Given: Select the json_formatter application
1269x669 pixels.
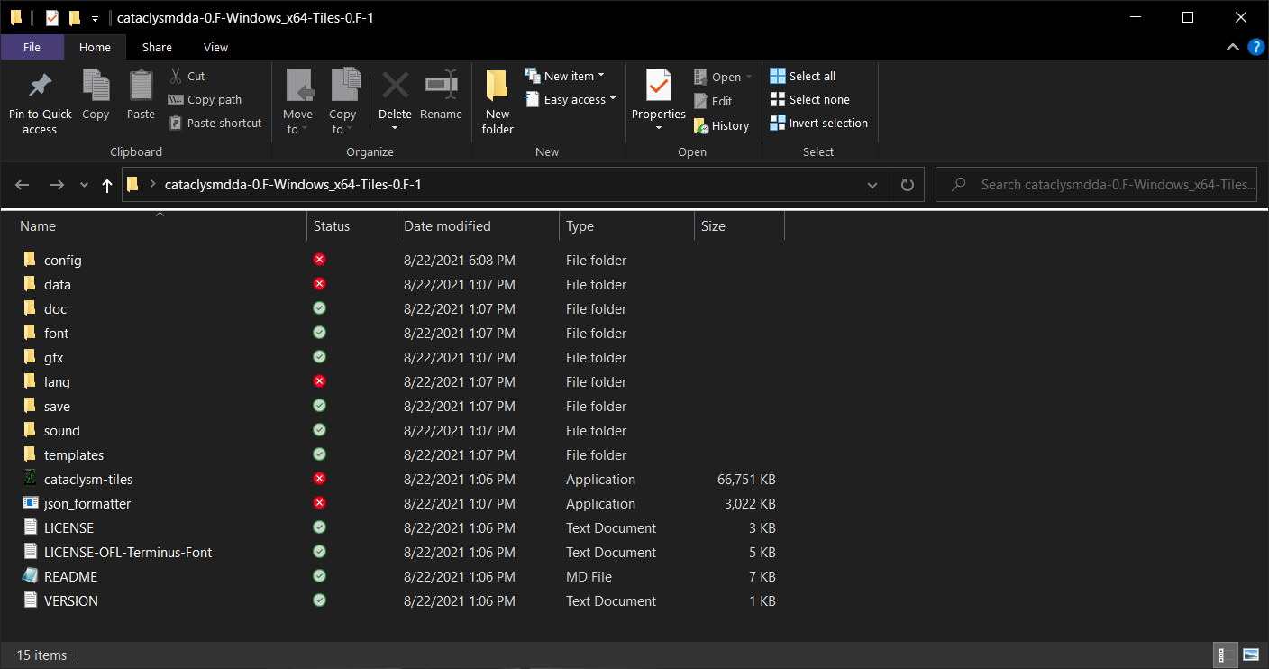Looking at the screenshot, I should click(87, 504).
